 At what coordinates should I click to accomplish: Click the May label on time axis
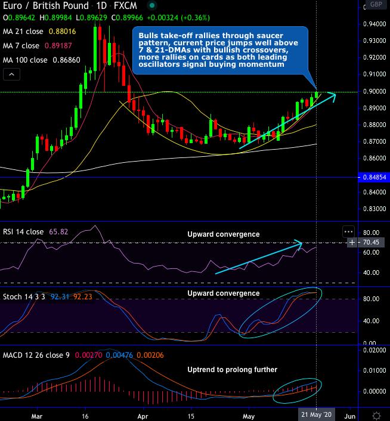(x=249, y=416)
